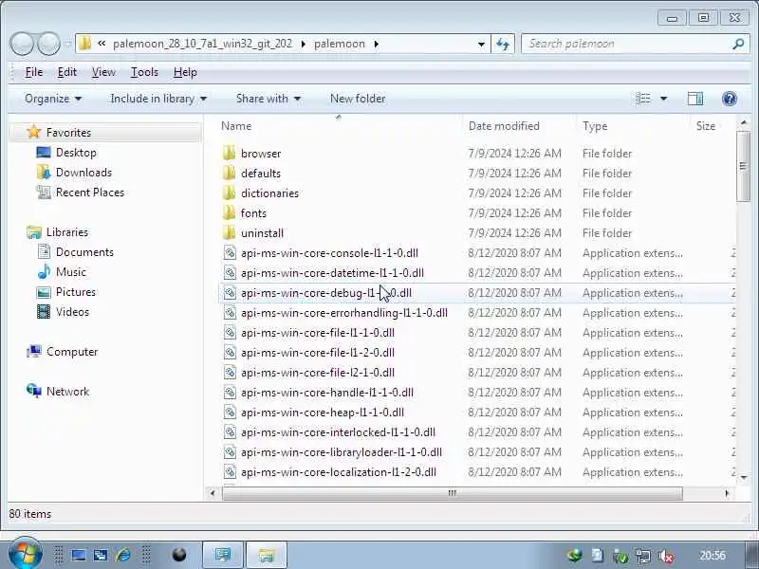Click the Downloads folder icon in Favorites
The image size is (759, 569).
[x=44, y=173]
